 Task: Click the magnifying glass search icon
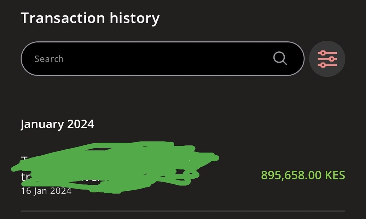(x=280, y=58)
